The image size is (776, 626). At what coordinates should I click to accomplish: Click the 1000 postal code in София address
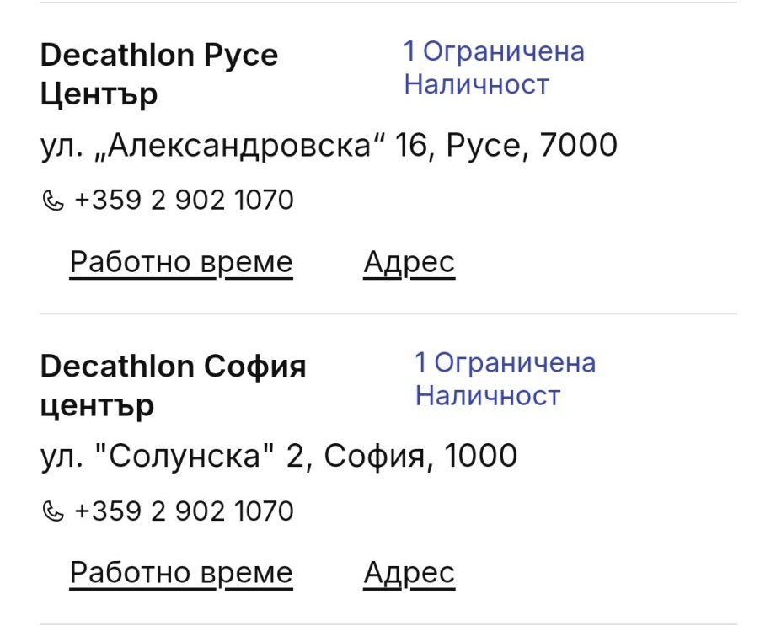480,456
